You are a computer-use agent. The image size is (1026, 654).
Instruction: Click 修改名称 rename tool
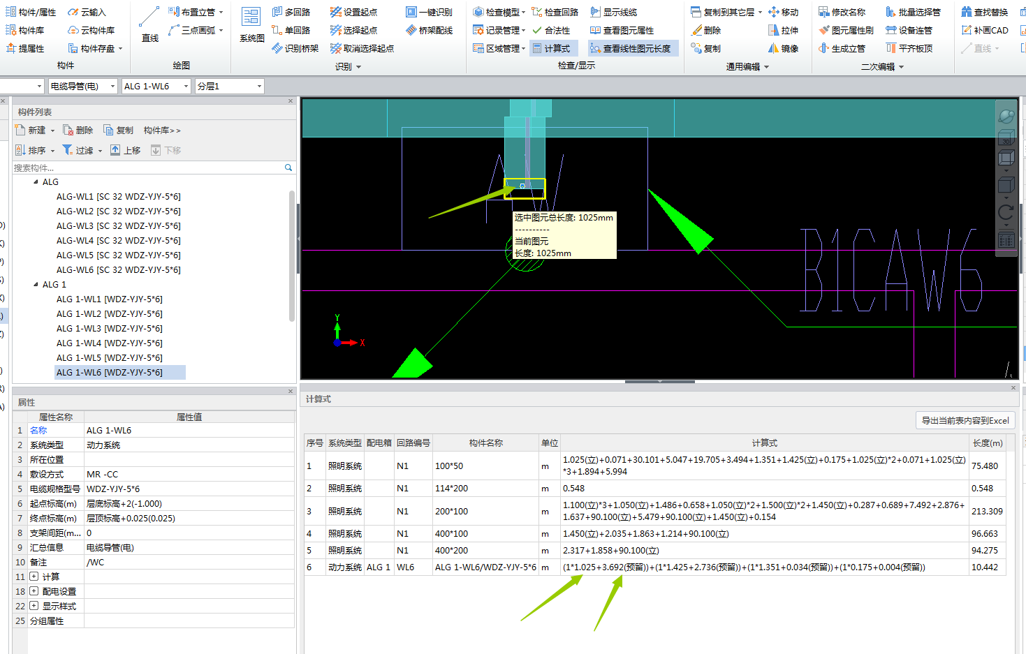[x=842, y=12]
